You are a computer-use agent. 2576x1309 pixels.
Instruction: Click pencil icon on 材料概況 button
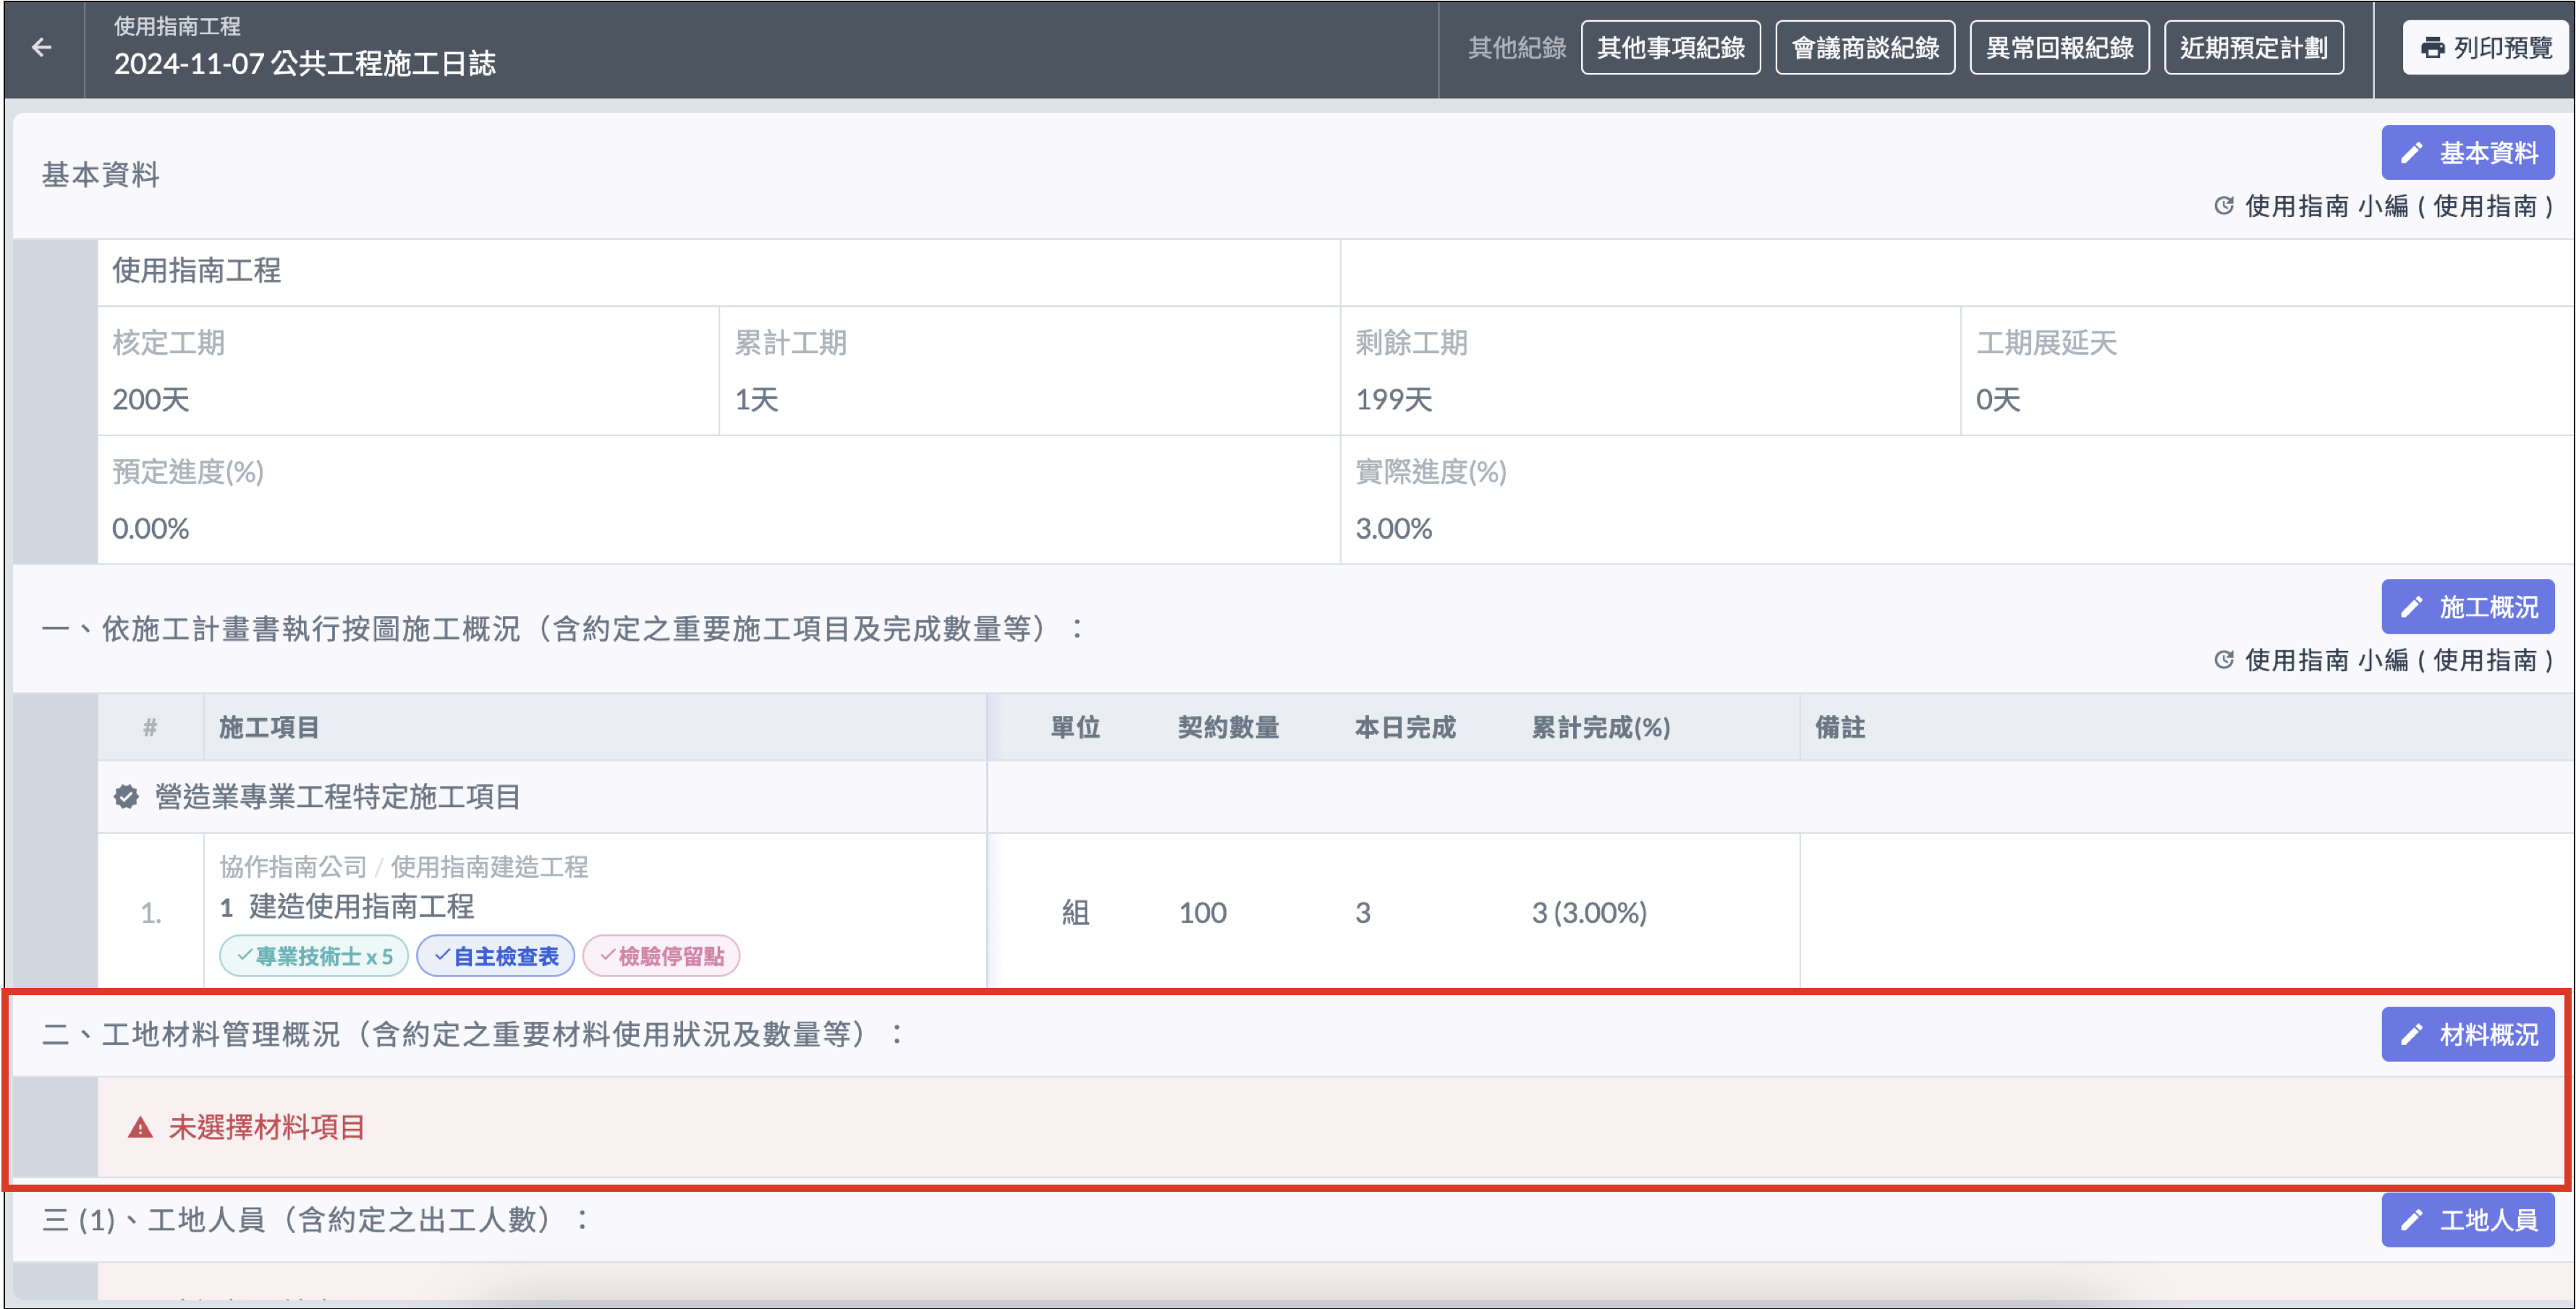[x=2411, y=1034]
